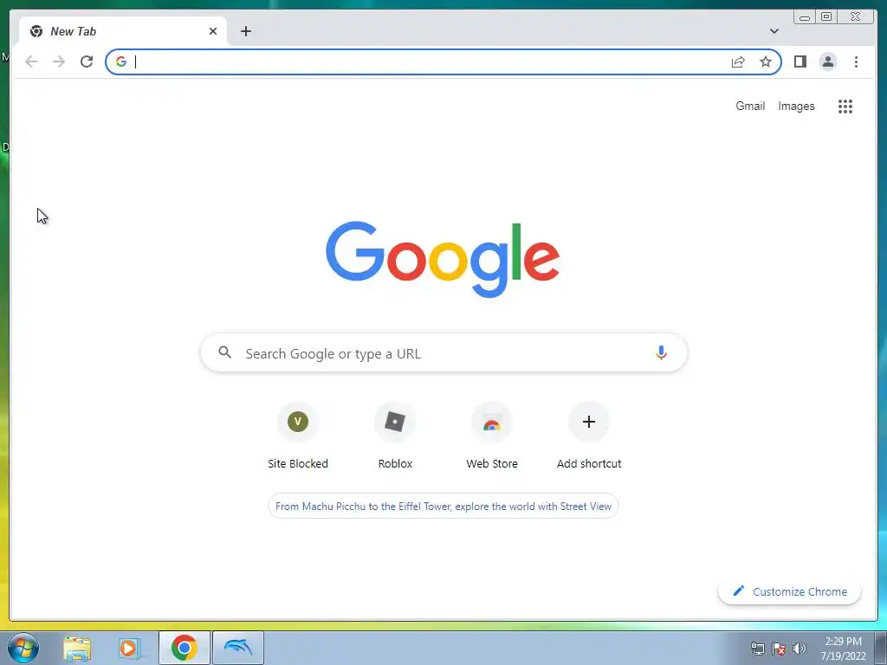Open a new tab with the plus button
The image size is (887, 665).
(245, 31)
